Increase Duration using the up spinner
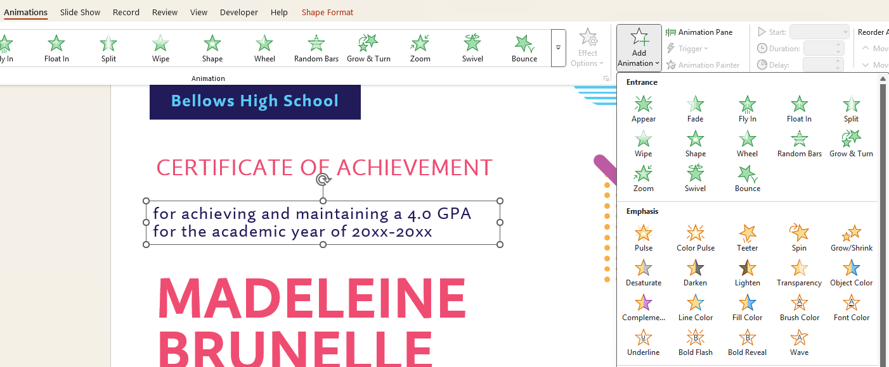 (838, 45)
